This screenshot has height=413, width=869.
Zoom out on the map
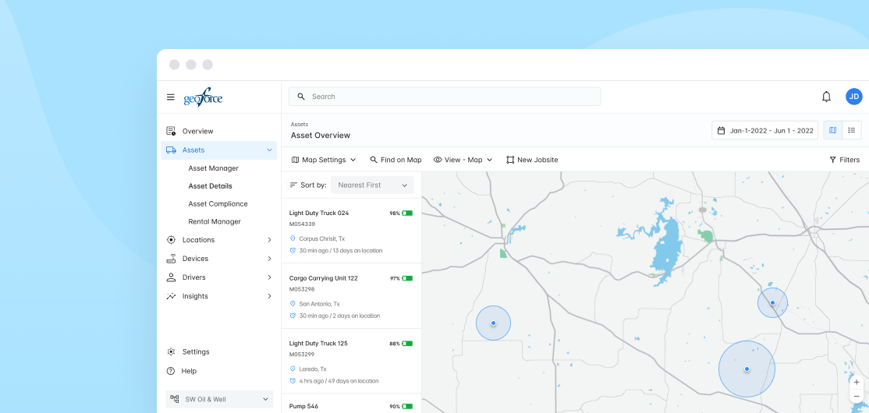(857, 397)
